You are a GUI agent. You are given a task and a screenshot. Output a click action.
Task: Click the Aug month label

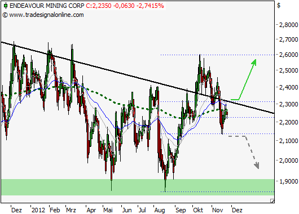click(x=160, y=210)
